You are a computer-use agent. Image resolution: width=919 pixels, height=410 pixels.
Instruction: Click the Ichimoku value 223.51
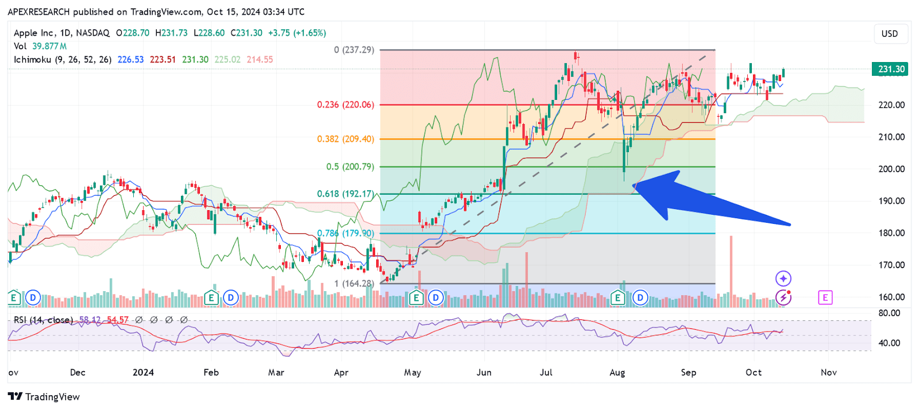point(163,59)
